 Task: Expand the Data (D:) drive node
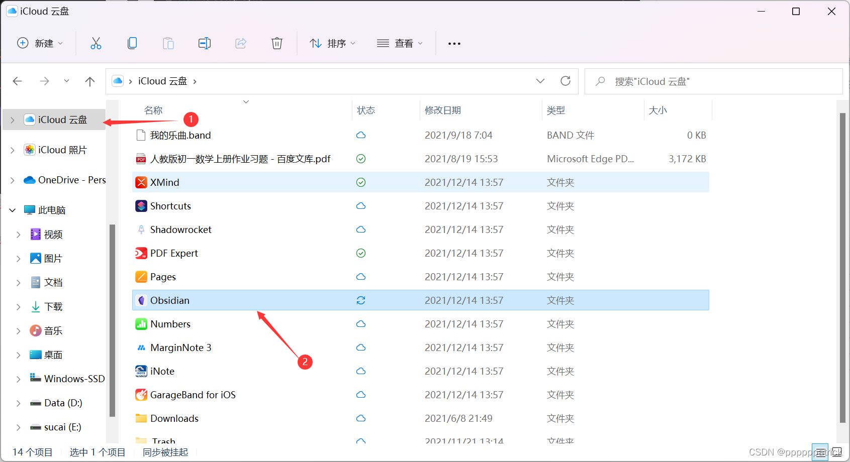(19, 403)
